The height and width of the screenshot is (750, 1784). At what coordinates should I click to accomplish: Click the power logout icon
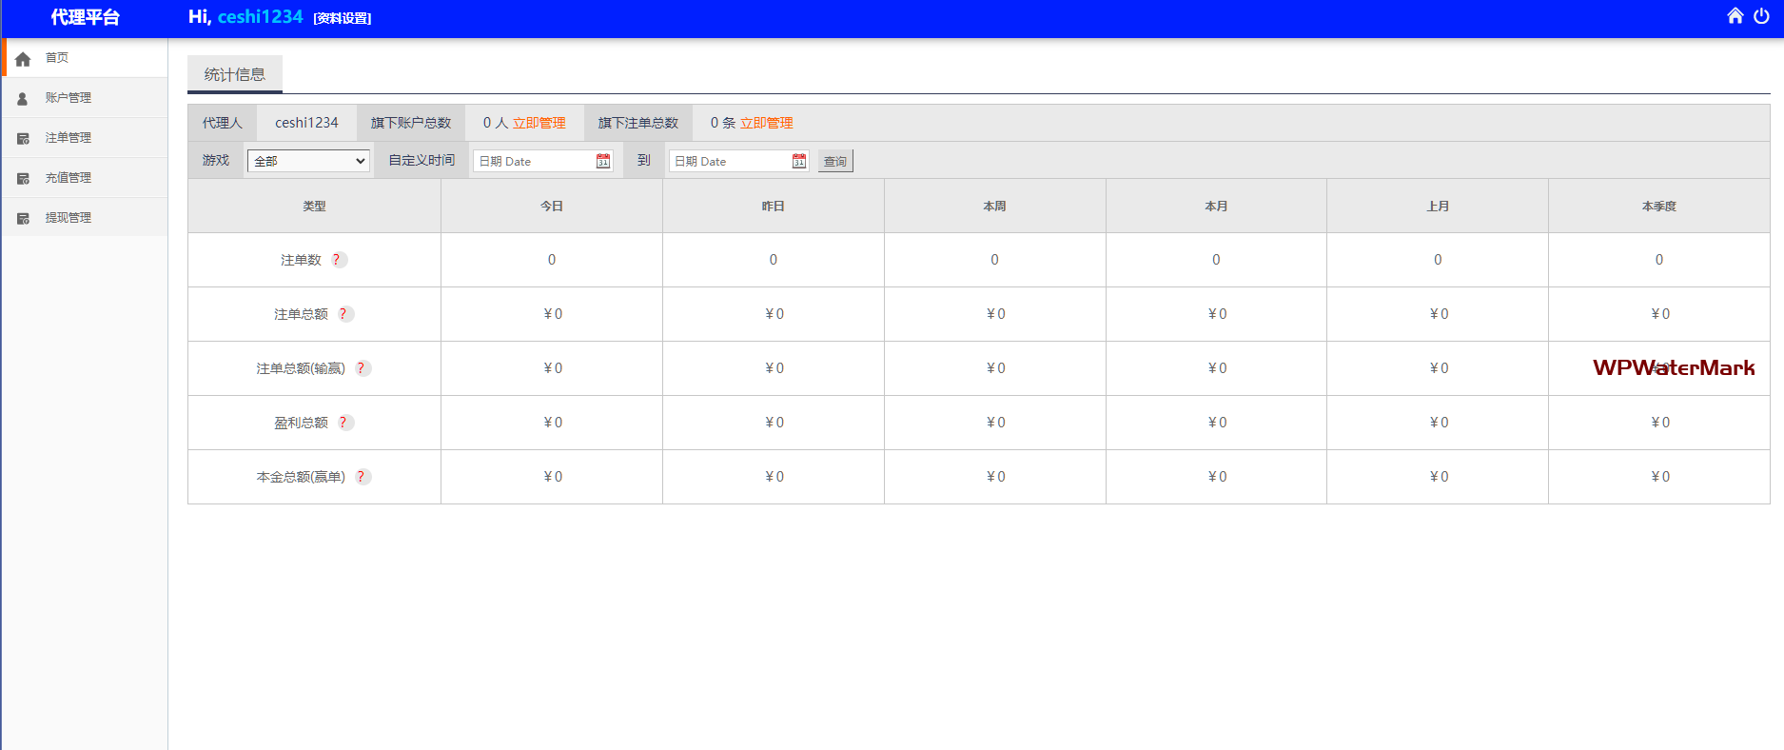pos(1761,16)
